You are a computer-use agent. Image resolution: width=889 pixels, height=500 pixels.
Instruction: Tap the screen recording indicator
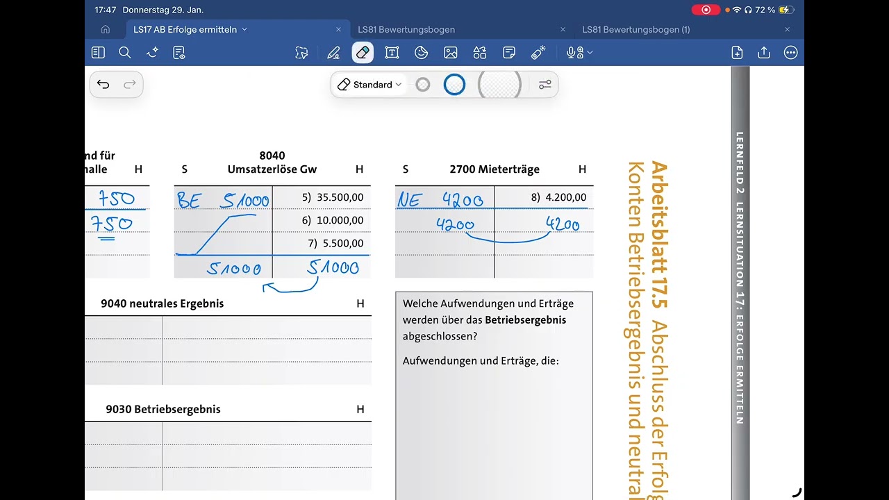point(706,10)
